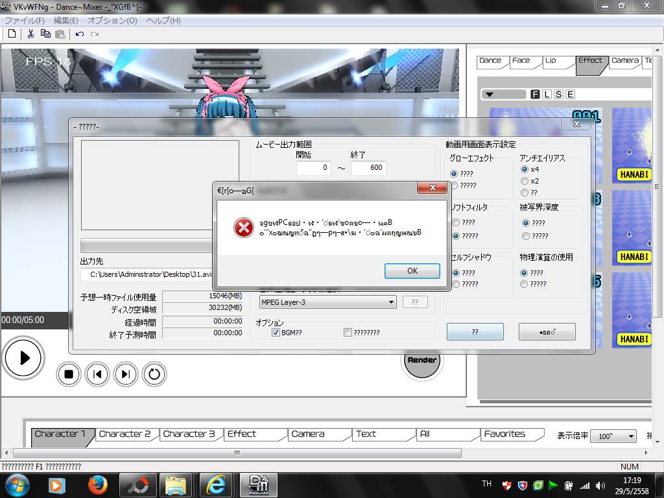Click the volume speaker tray icon
Image resolution: width=664 pixels, height=498 pixels.
click(600, 486)
